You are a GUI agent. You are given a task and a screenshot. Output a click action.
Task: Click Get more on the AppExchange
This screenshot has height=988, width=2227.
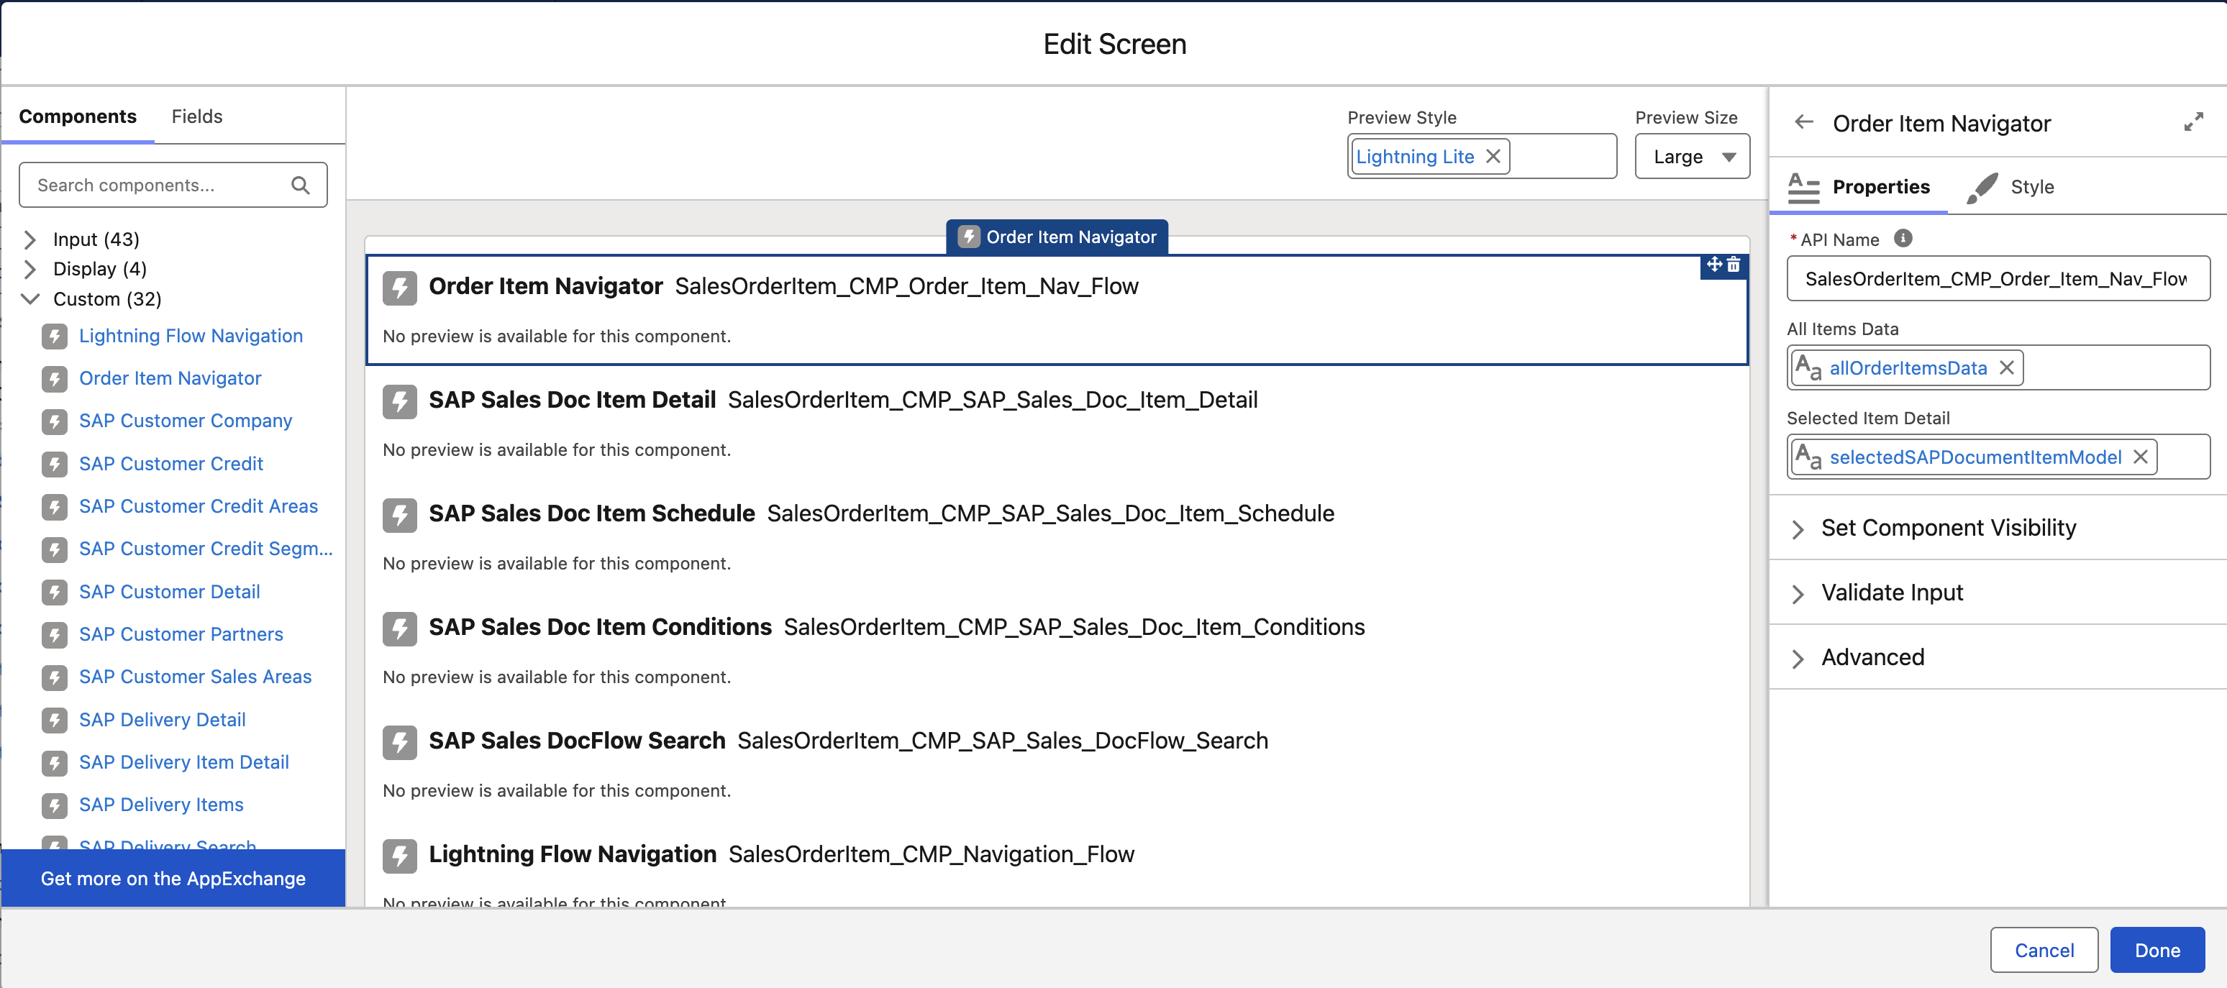[x=173, y=878]
